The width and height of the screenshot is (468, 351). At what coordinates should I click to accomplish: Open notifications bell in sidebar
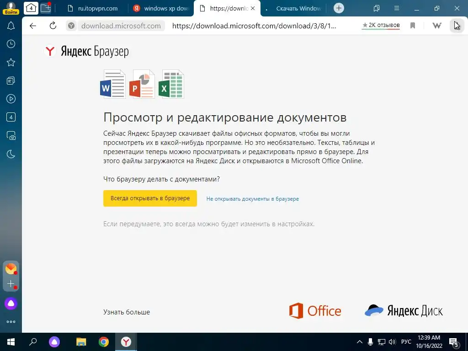tap(11, 26)
